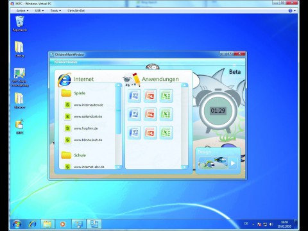
Task: Launch Word in the second Anwendungen row
Action: coord(134,114)
